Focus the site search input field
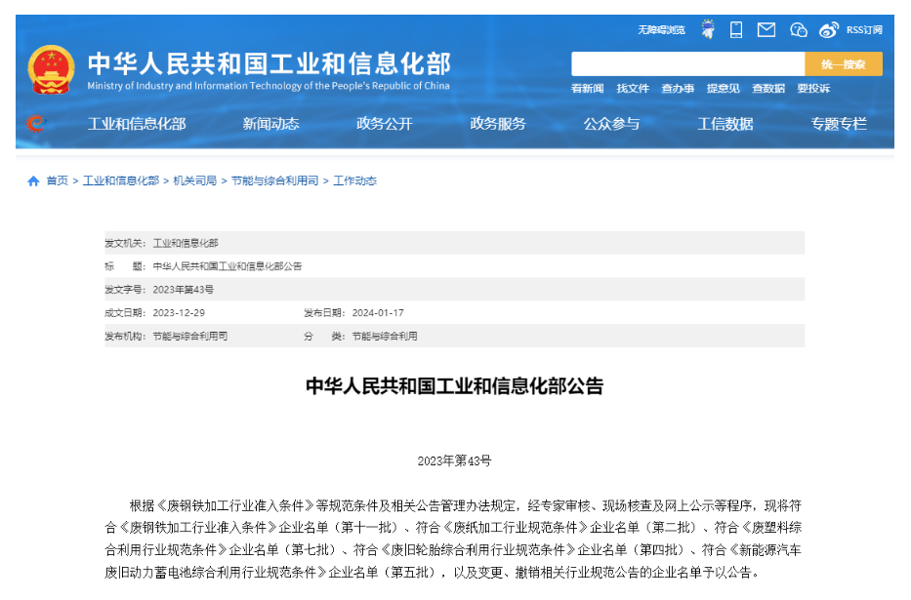The height and width of the screenshot is (600, 911). click(x=687, y=64)
